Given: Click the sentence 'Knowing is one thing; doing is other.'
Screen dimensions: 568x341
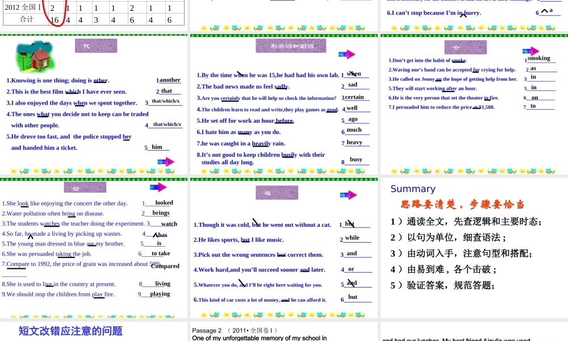Looking at the screenshot, I should [57, 81].
